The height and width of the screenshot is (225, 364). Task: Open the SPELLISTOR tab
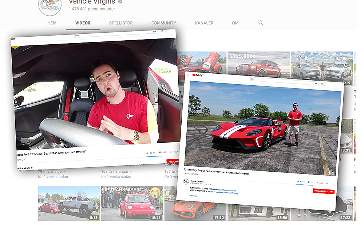coord(121,23)
